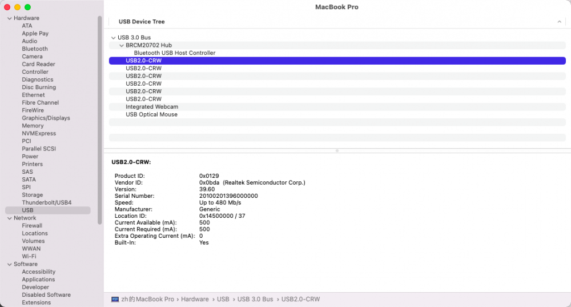Click the Speed value Up to 480 Mb/s

(220, 203)
